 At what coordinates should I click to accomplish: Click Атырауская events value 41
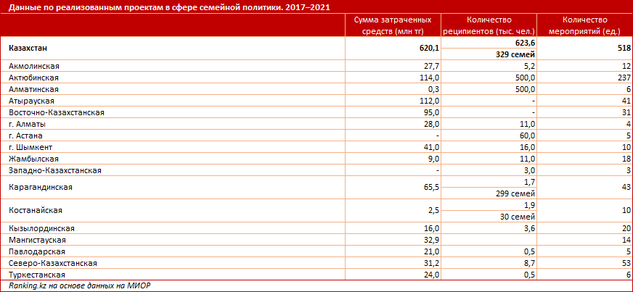[627, 101]
